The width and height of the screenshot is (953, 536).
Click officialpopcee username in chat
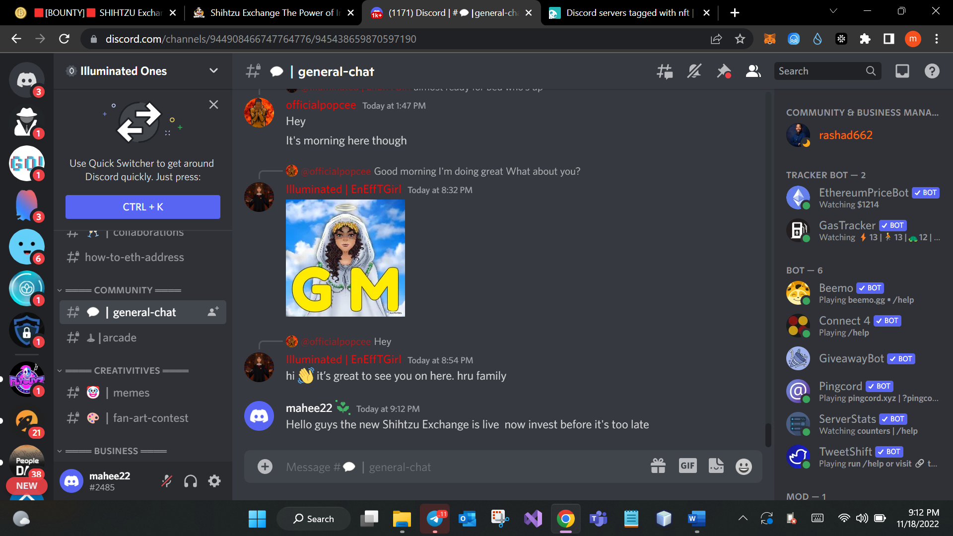(x=321, y=105)
